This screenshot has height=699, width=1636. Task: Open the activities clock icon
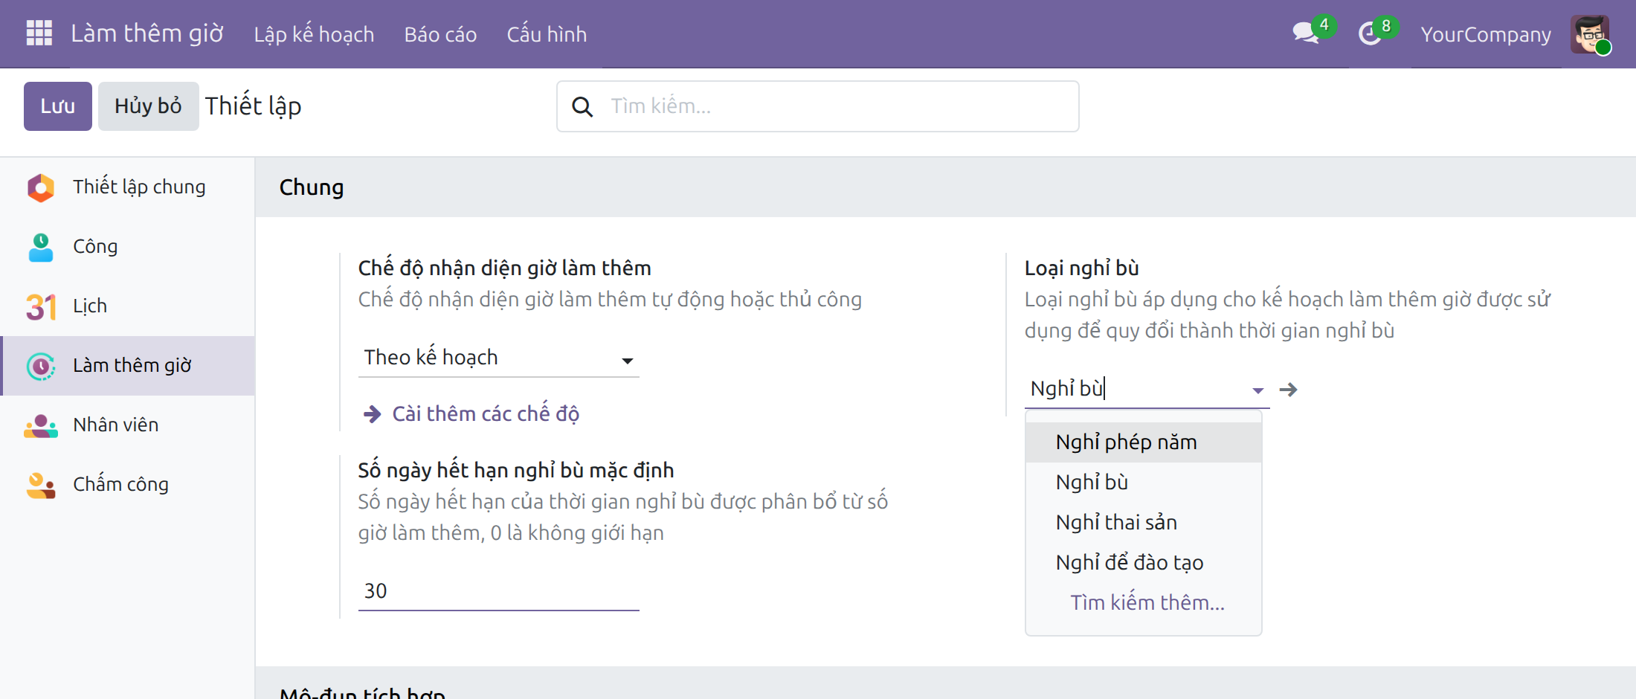1370,33
